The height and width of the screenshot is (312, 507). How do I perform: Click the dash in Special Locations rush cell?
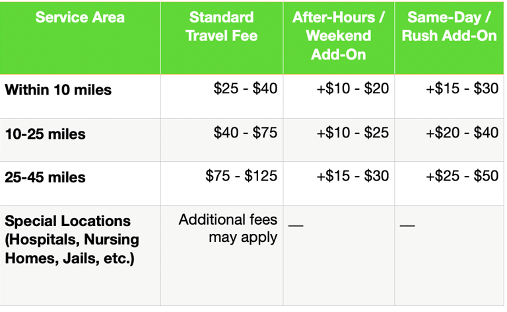click(x=407, y=225)
